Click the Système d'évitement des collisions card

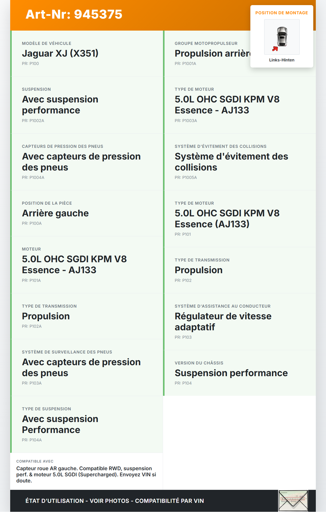(x=239, y=162)
